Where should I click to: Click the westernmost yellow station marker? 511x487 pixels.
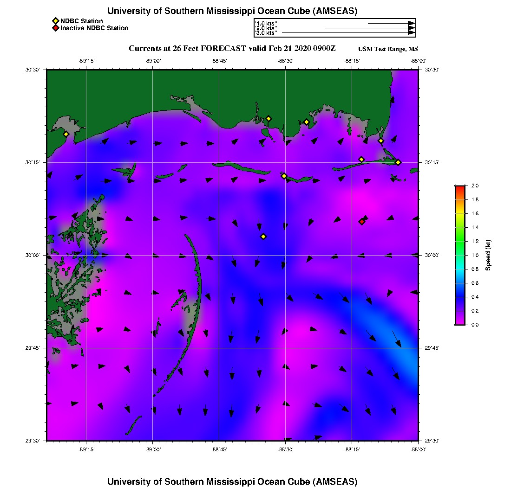[x=66, y=134]
